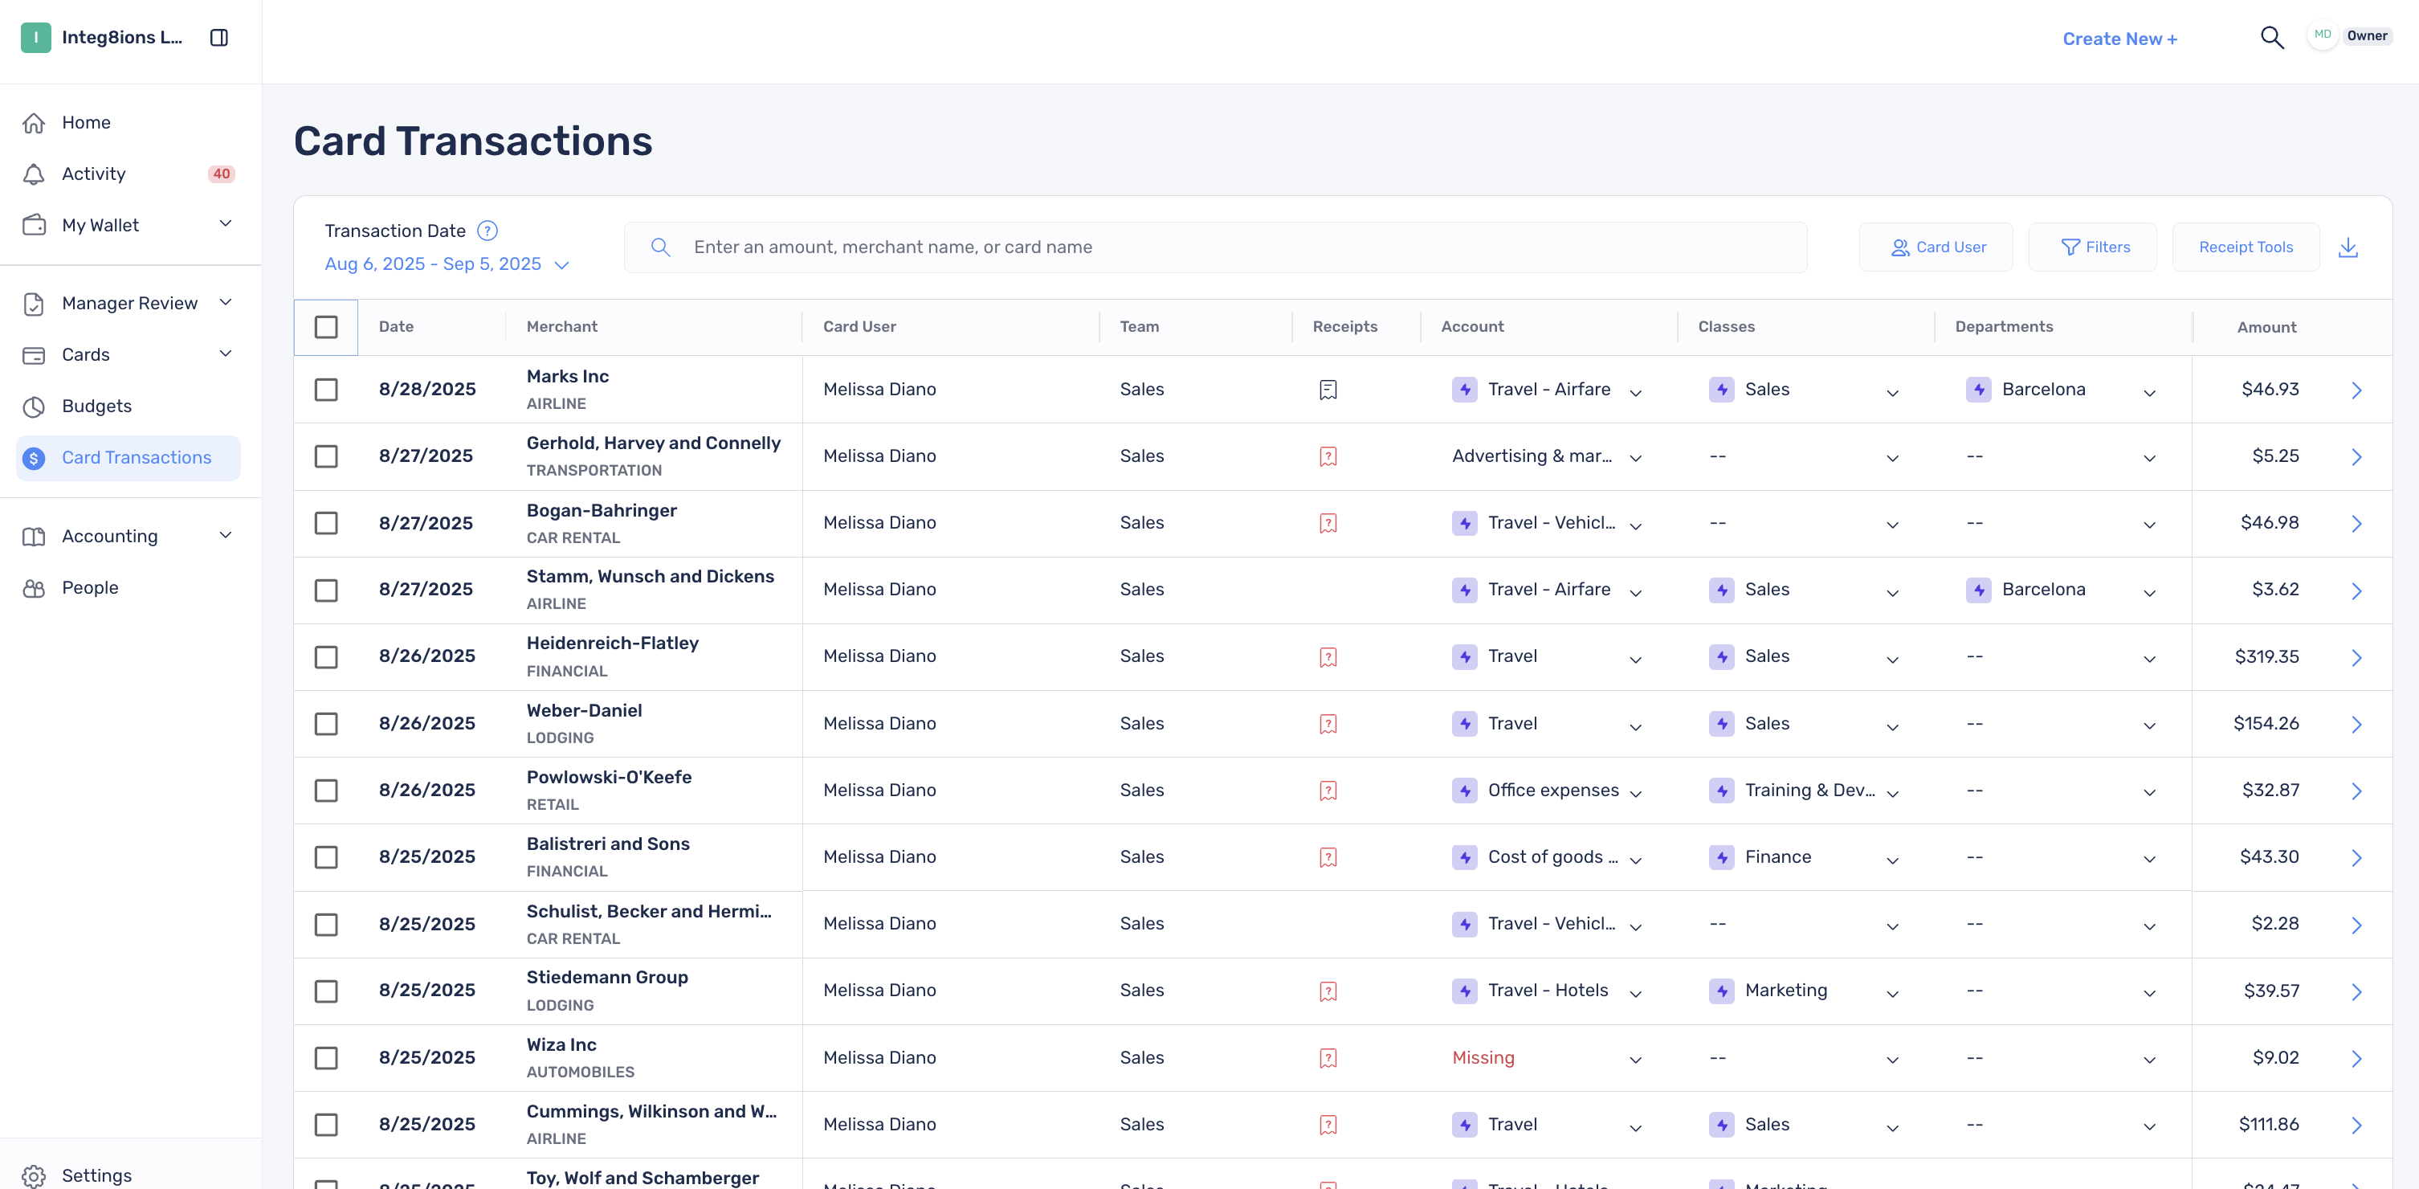
Task: Open the search magnifier in the top bar
Action: tap(2273, 38)
